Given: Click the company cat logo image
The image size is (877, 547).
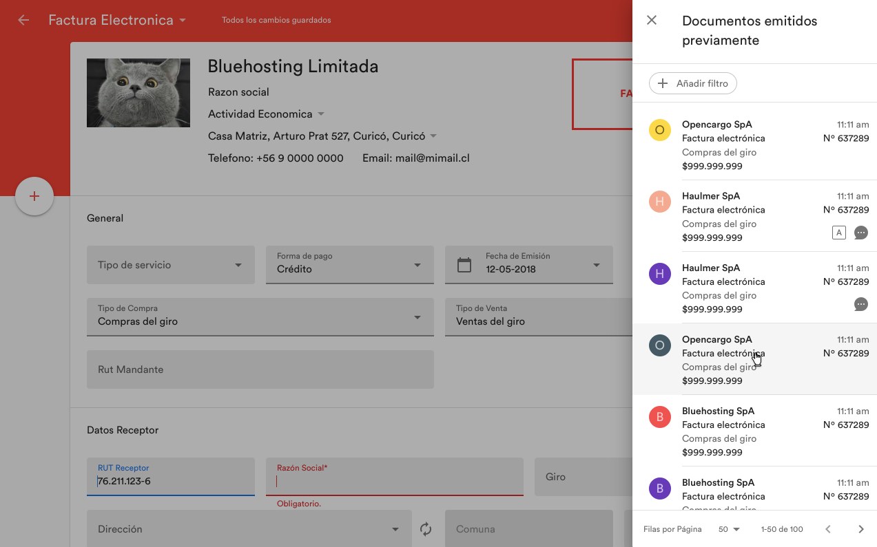Looking at the screenshot, I should coord(138,93).
